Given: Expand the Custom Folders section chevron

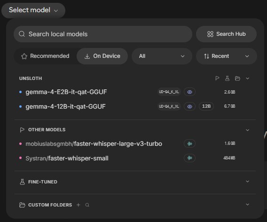Looking at the screenshot, I should [248, 205].
